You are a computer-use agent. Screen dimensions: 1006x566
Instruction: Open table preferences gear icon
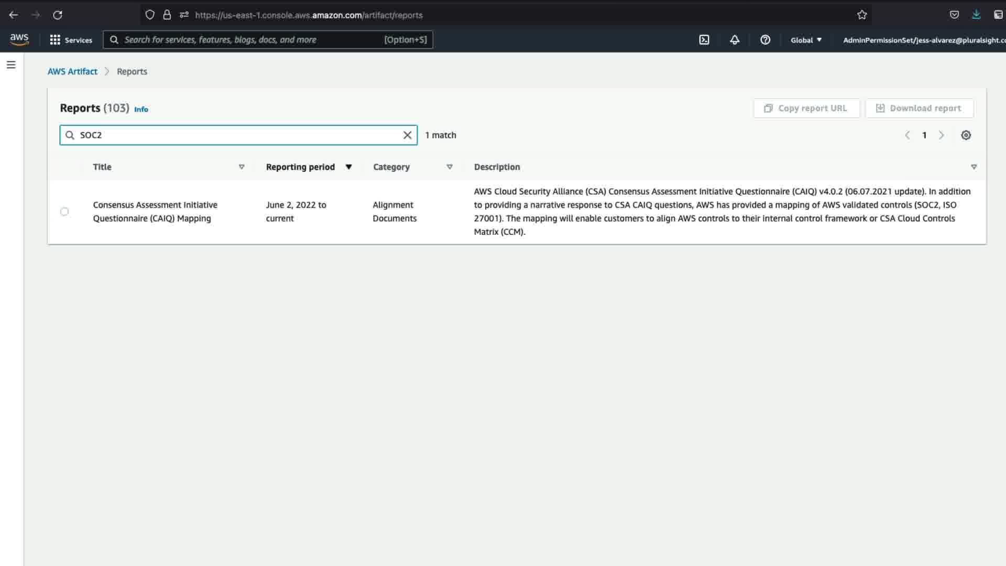coord(966,135)
